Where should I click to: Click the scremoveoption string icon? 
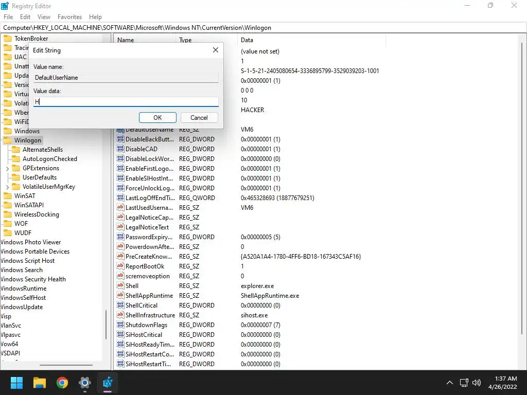tap(120, 276)
